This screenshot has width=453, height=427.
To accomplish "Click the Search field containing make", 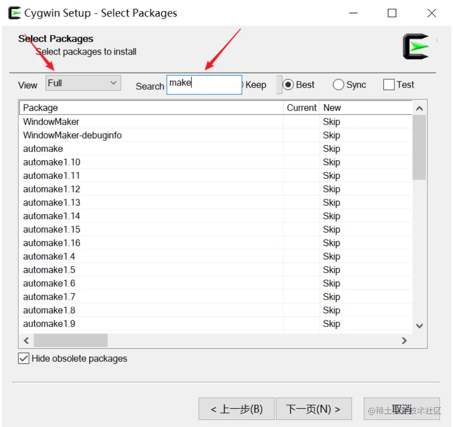I will coord(204,85).
